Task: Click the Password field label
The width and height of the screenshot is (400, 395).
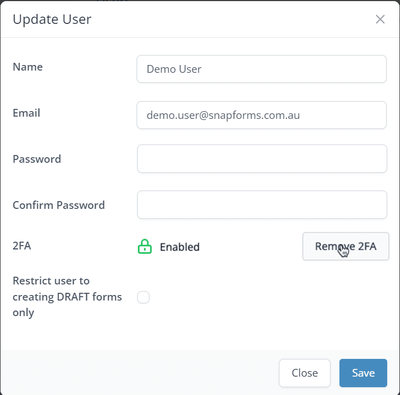Action: pyautogui.click(x=37, y=159)
